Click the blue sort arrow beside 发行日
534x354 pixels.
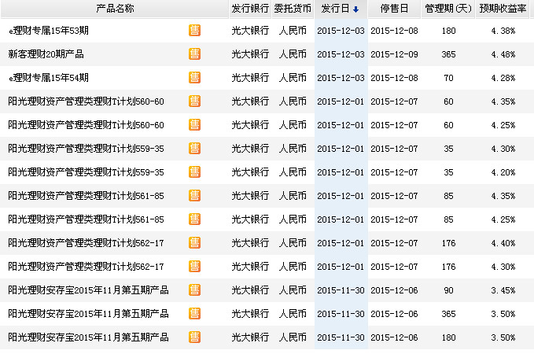pos(356,9)
